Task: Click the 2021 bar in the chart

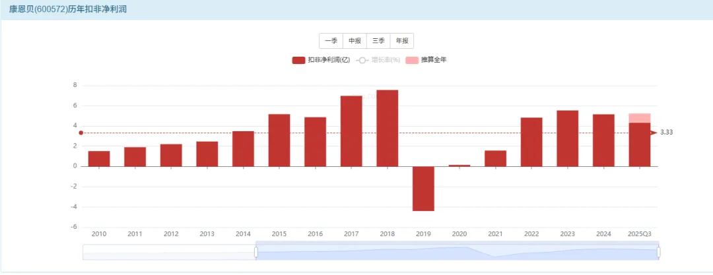Action: (495, 158)
